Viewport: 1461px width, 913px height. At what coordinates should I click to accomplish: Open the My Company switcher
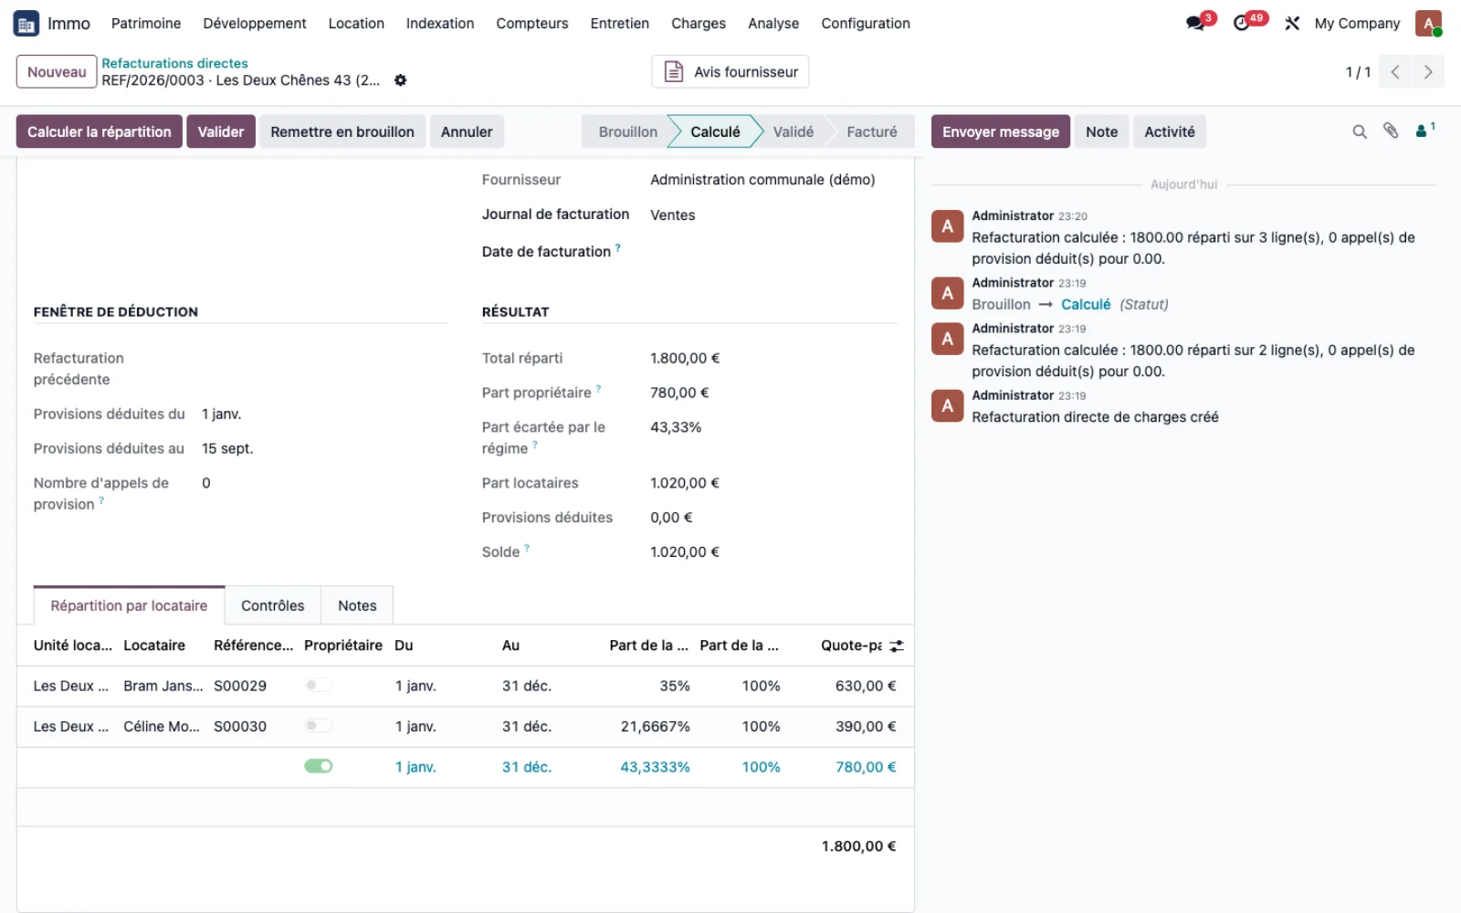(x=1357, y=24)
